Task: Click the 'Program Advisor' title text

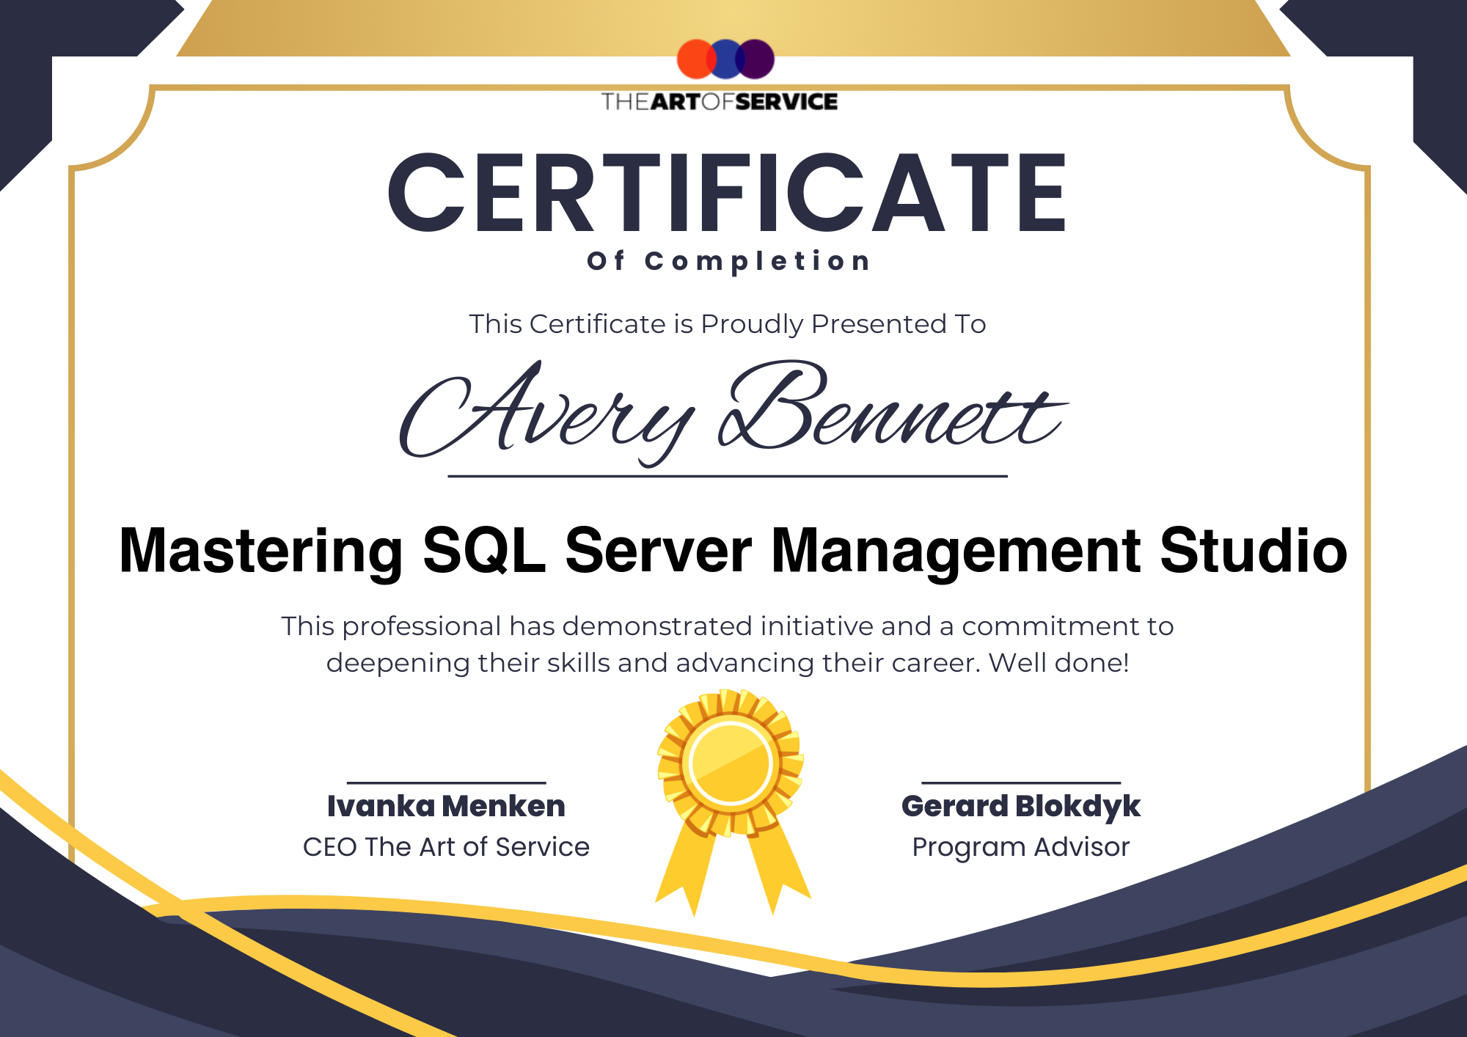Action: (1020, 847)
